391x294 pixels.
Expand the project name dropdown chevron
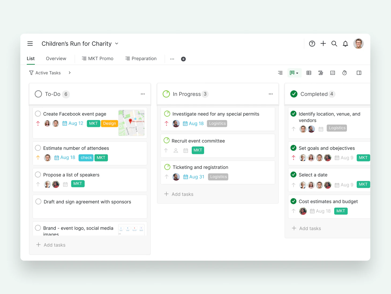coord(116,44)
